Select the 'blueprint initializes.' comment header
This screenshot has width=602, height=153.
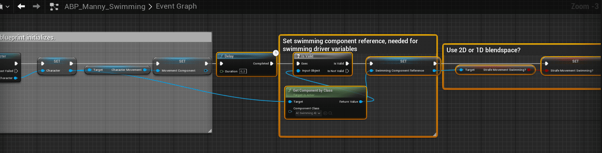click(x=27, y=37)
